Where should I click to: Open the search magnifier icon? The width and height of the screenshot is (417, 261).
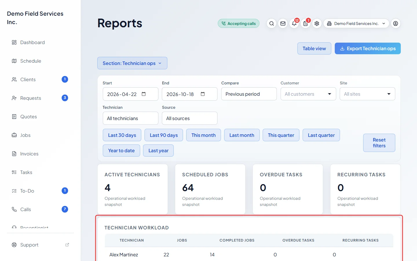click(271, 23)
